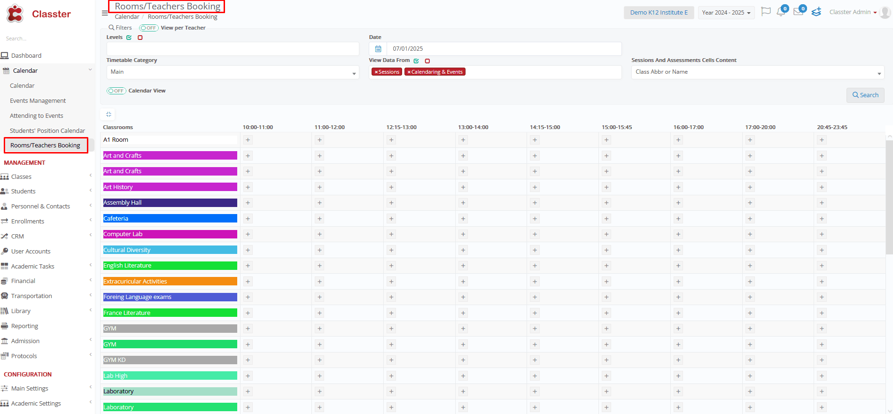Toggle the View per Teacher switch
Image resolution: width=893 pixels, height=414 pixels.
click(148, 28)
